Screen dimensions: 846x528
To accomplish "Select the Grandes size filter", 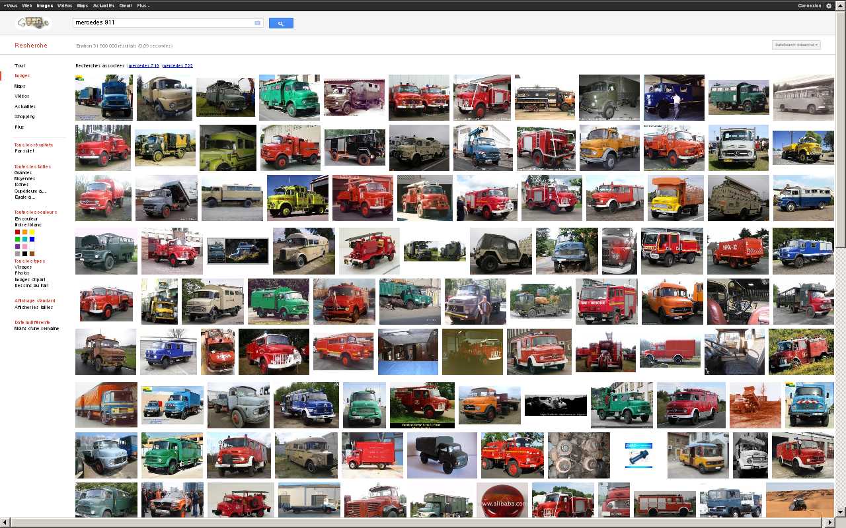I will pos(23,173).
